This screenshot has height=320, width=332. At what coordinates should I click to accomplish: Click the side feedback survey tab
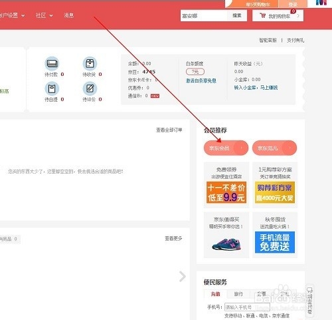coord(309,301)
